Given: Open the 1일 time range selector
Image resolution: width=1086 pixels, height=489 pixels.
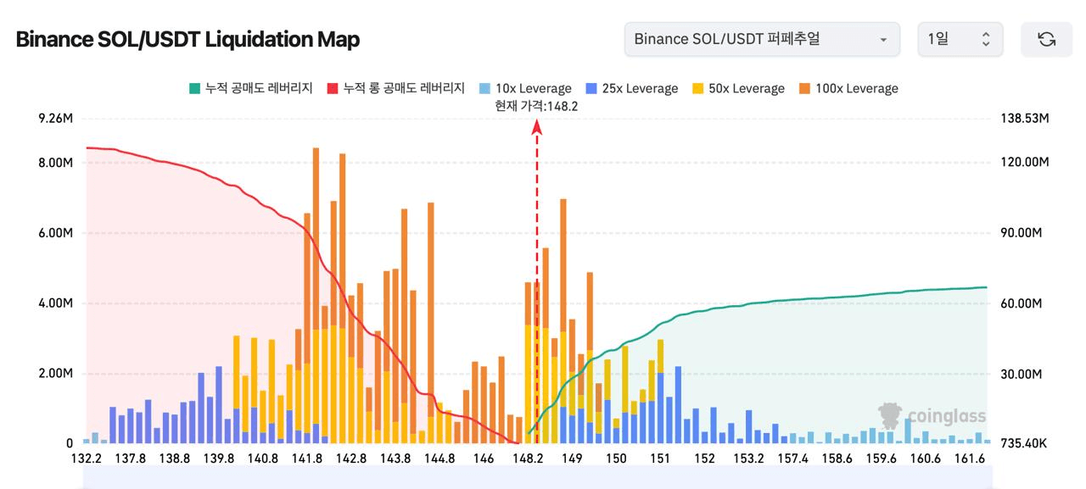Looking at the screenshot, I should tap(960, 39).
